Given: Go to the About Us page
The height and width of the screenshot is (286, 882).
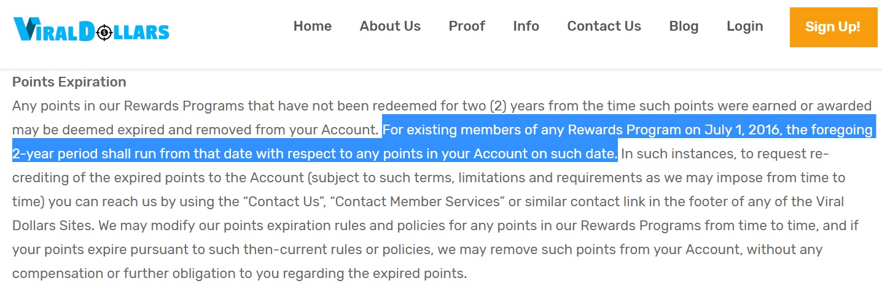Looking at the screenshot, I should click(x=390, y=26).
